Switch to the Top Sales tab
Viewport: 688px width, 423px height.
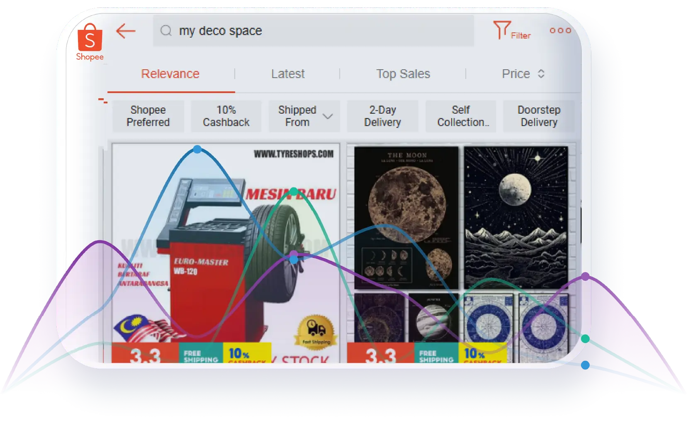403,74
